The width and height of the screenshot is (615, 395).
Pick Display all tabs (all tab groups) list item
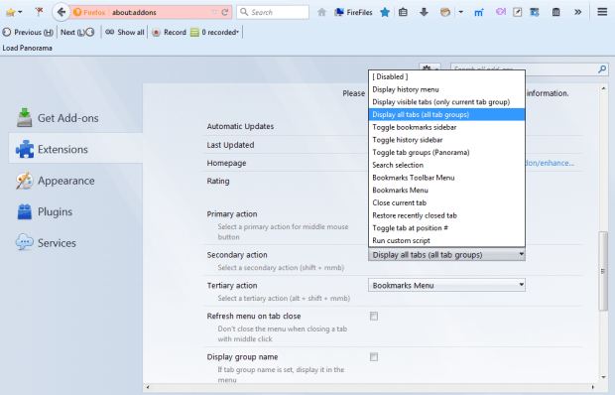446,114
